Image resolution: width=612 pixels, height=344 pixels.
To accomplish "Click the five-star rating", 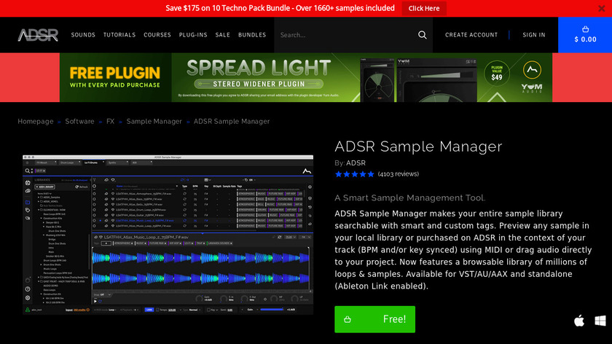I will click(x=354, y=174).
